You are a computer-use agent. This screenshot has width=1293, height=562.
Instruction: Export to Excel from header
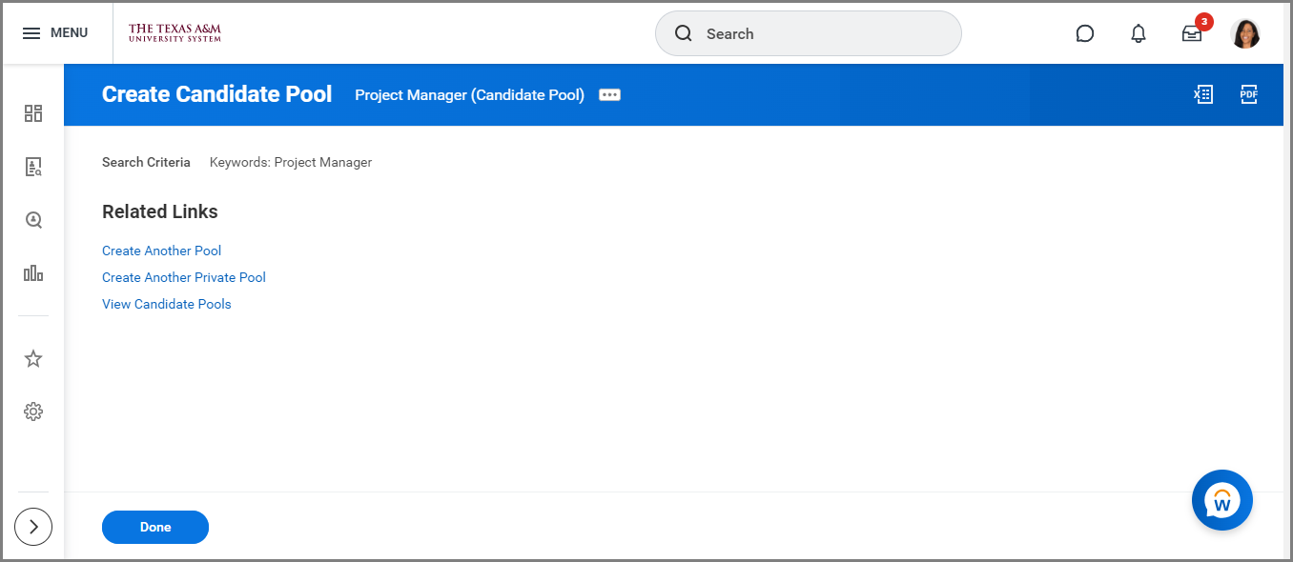tap(1203, 94)
